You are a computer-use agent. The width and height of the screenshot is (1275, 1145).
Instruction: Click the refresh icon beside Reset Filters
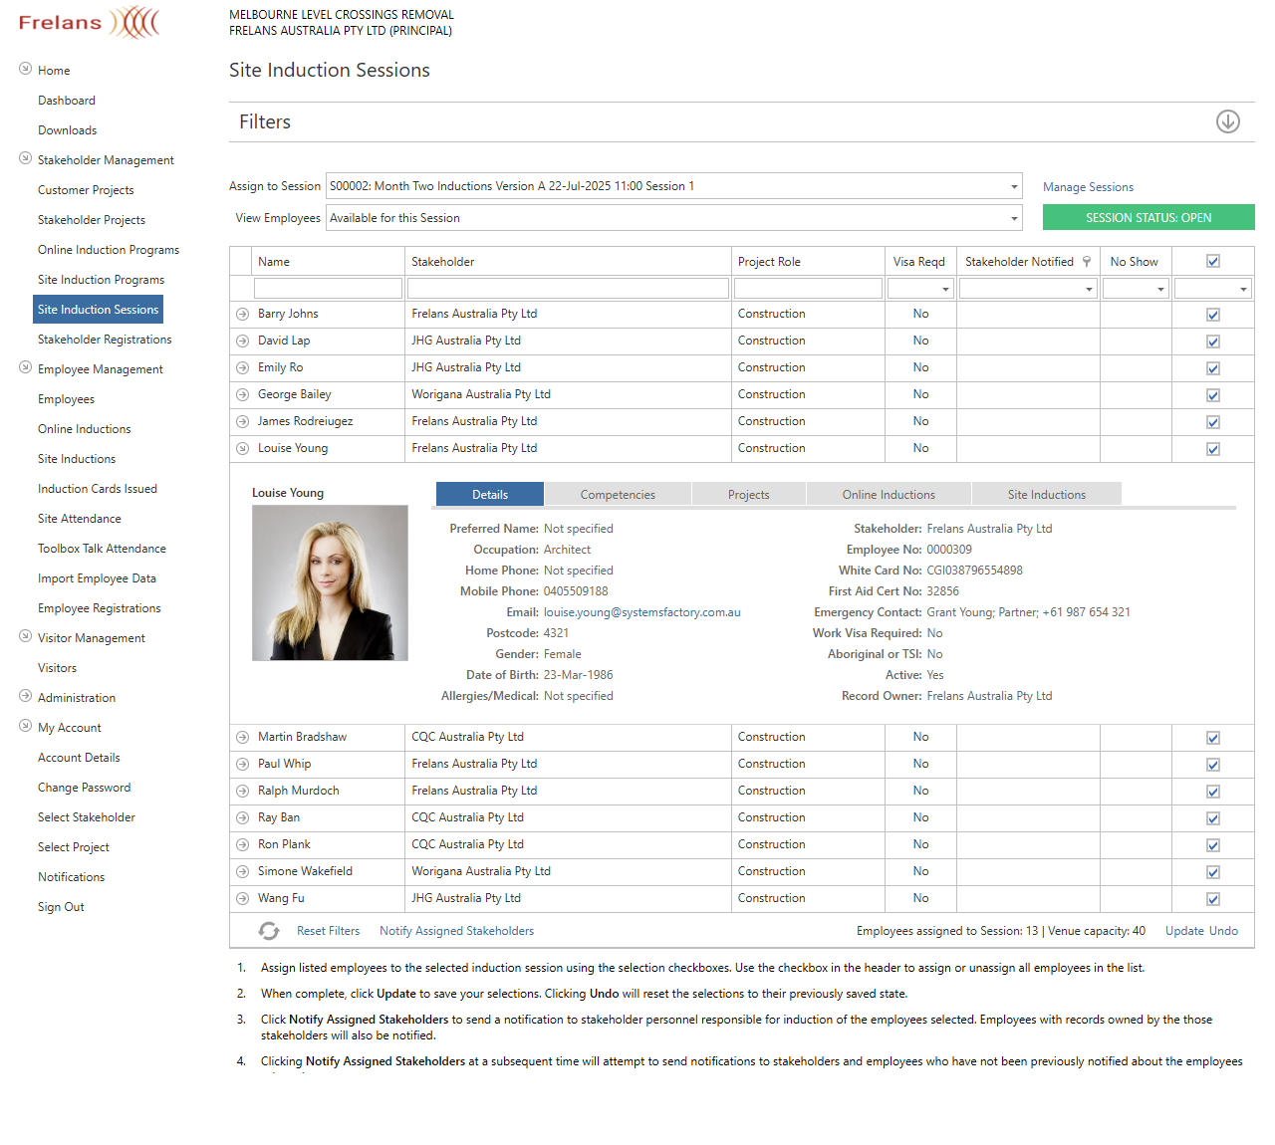269,931
